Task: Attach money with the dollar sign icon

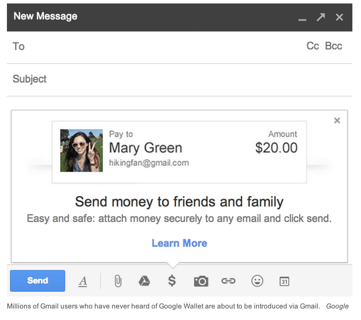Action: (x=172, y=281)
